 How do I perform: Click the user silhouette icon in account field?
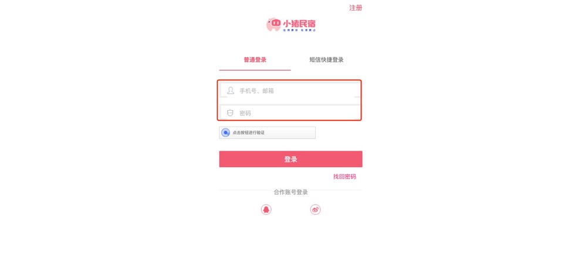(x=231, y=91)
